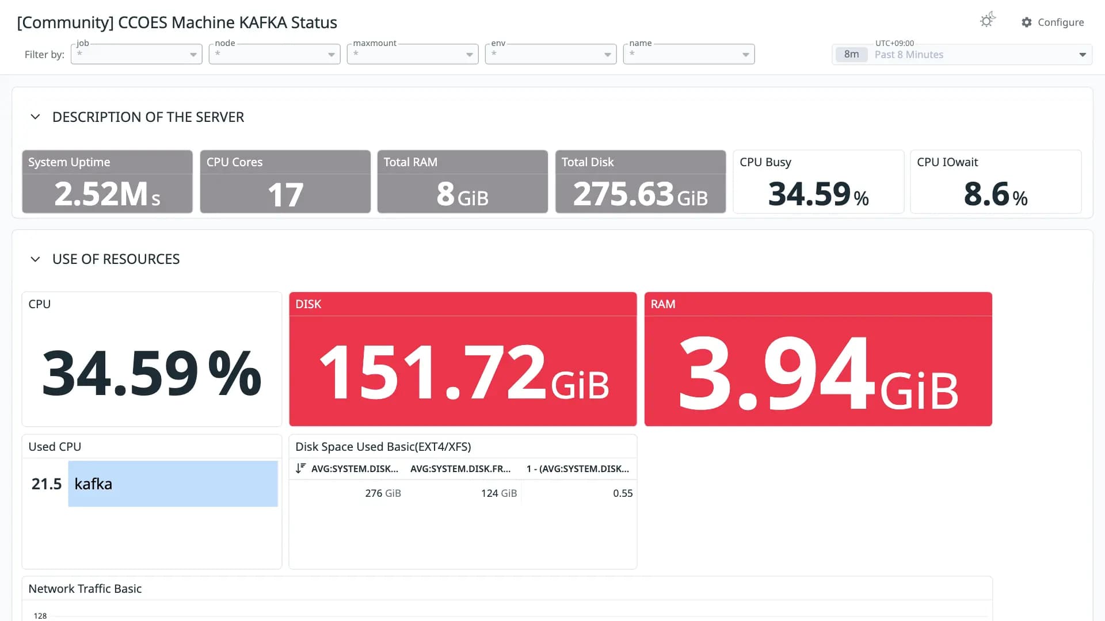This screenshot has height=621, width=1105.
Task: Click the 21.5 value in Used CPU
Action: coord(47,484)
